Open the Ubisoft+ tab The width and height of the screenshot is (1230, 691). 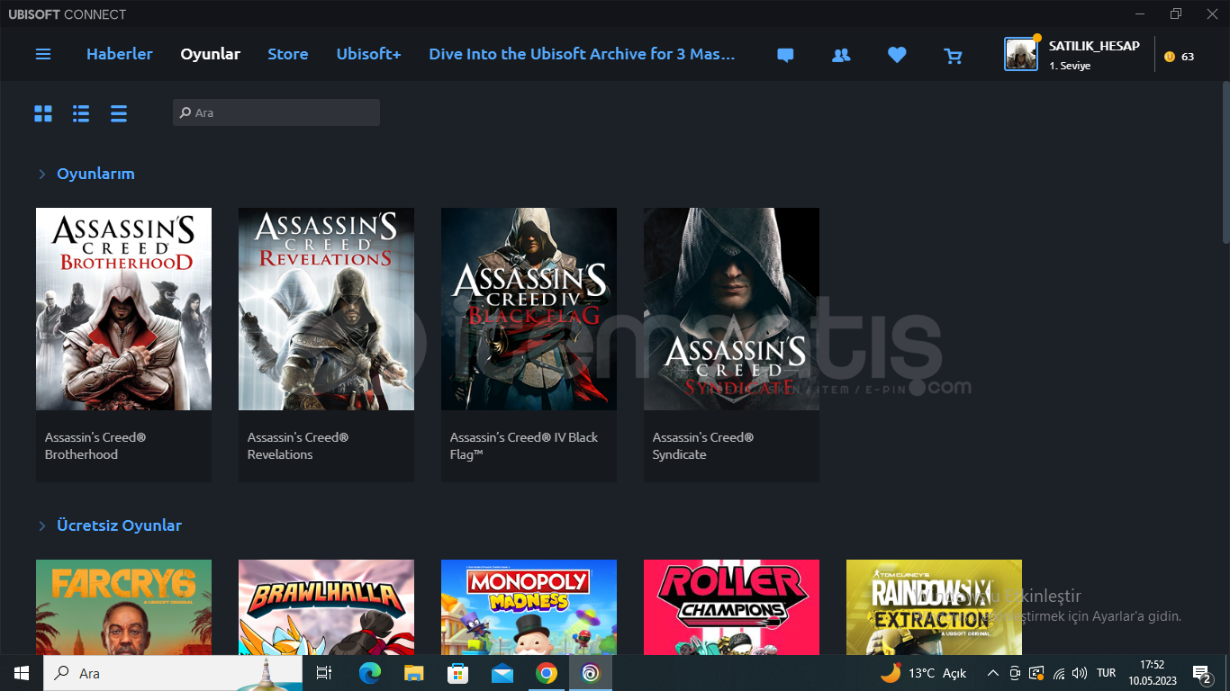coord(369,54)
